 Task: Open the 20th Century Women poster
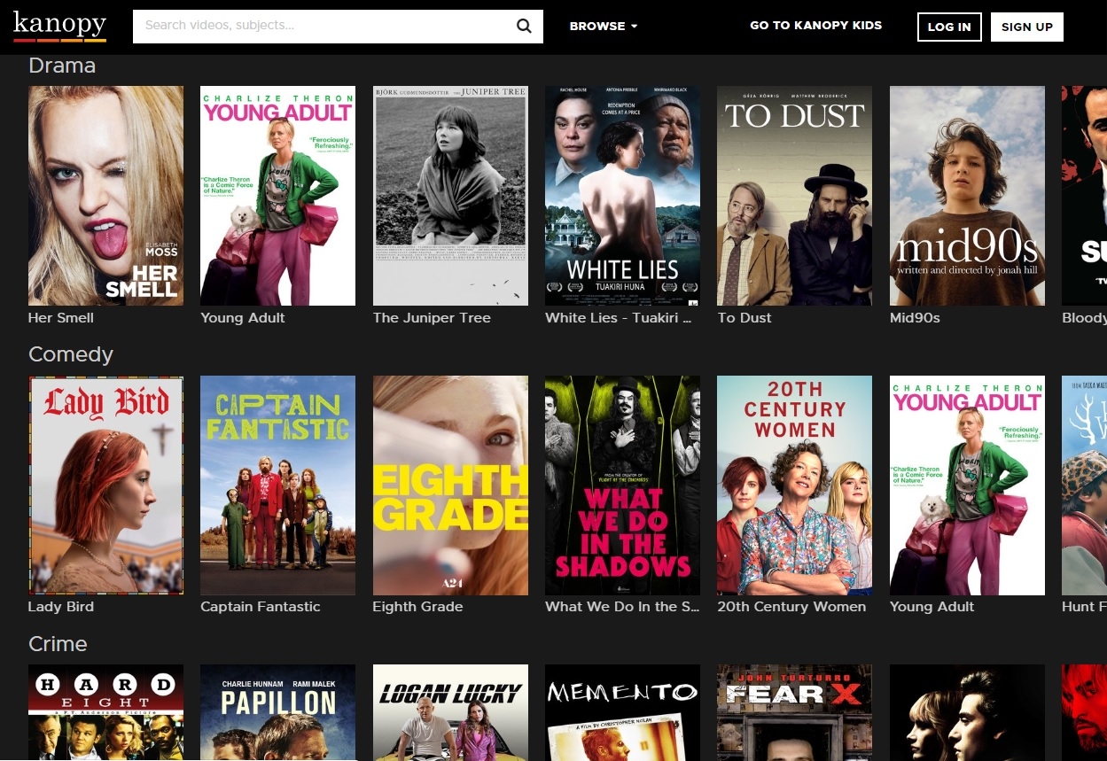(794, 485)
